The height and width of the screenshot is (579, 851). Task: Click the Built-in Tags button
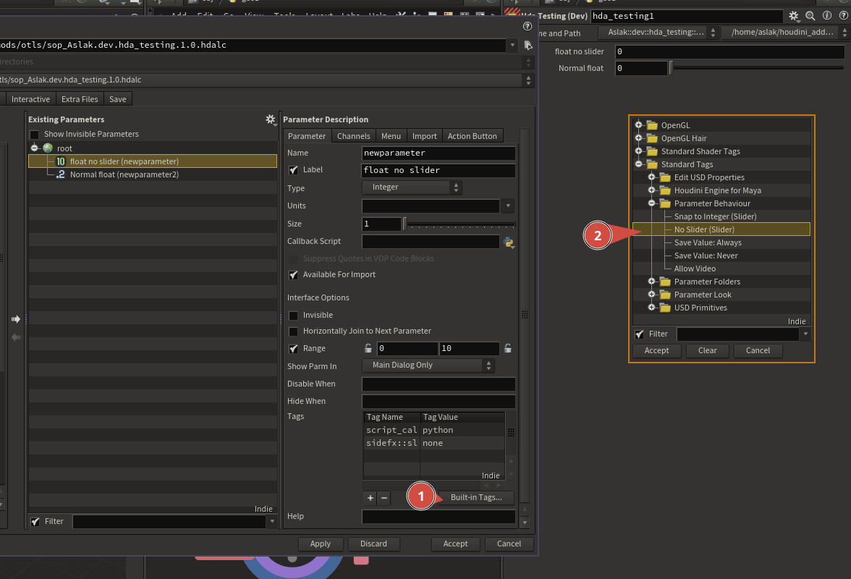475,498
